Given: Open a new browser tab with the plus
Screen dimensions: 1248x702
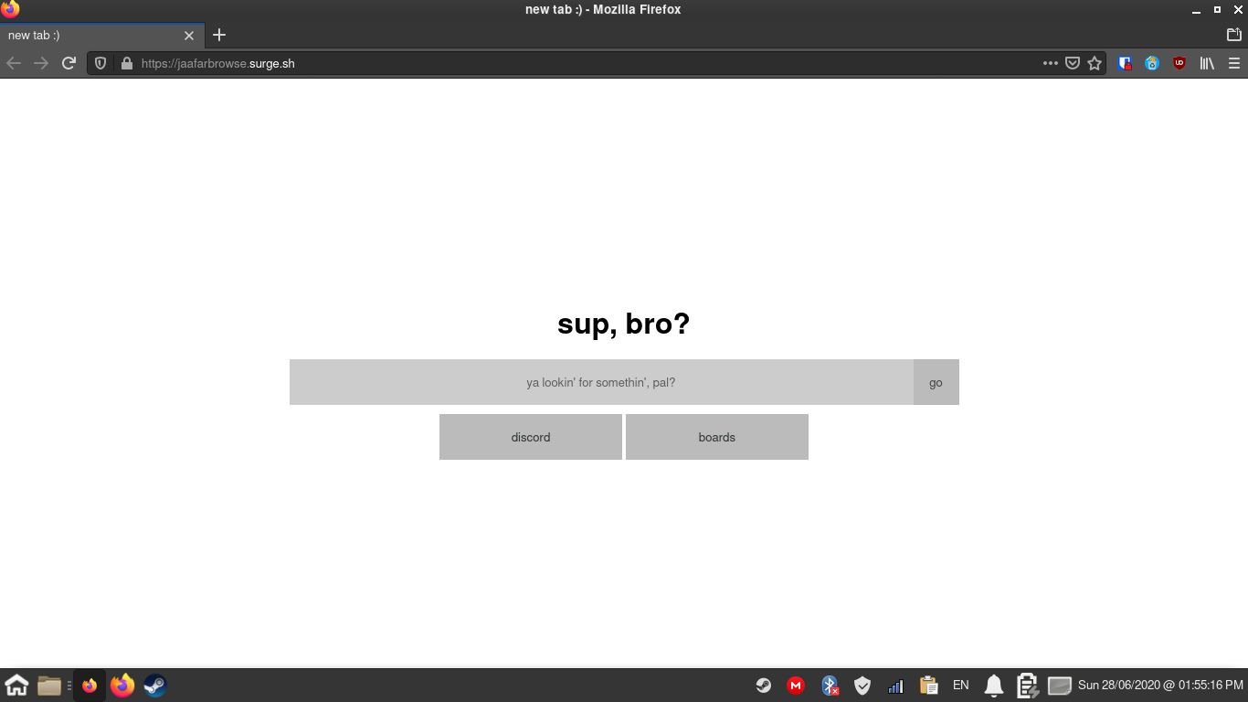Looking at the screenshot, I should tap(218, 35).
